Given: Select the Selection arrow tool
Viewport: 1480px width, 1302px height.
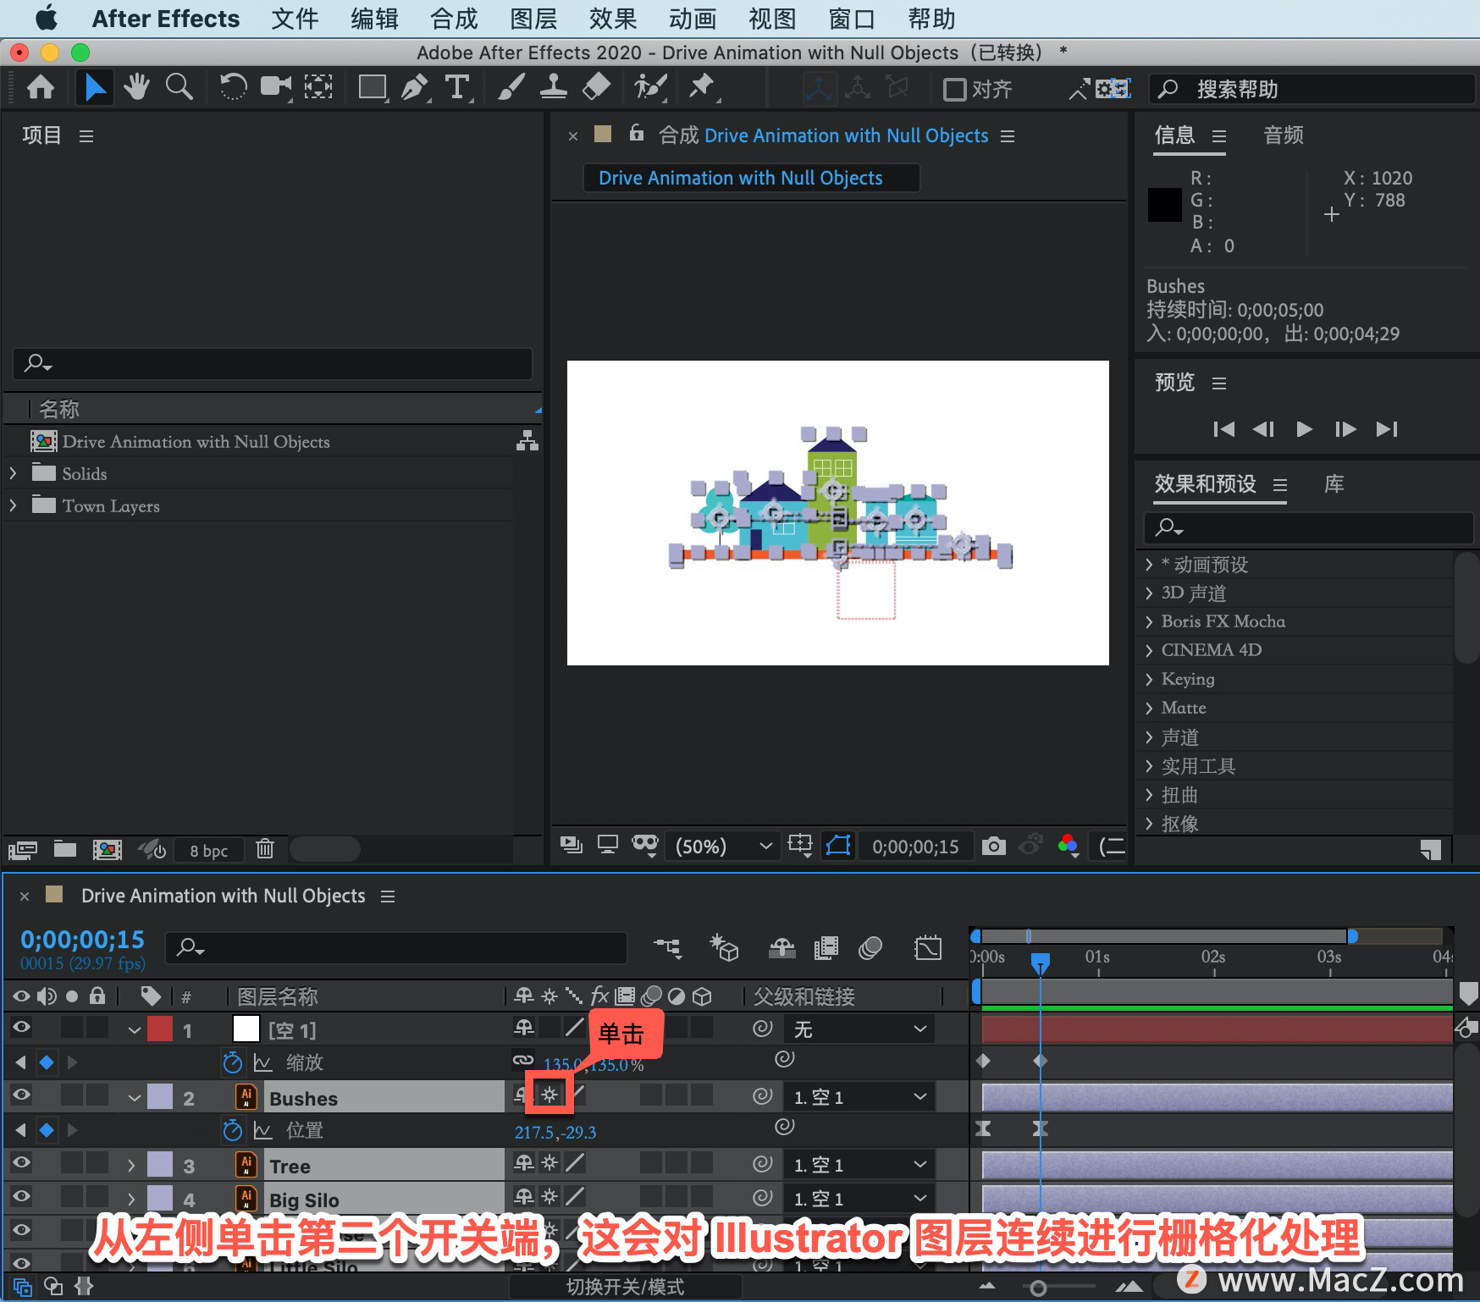Looking at the screenshot, I should tap(95, 87).
